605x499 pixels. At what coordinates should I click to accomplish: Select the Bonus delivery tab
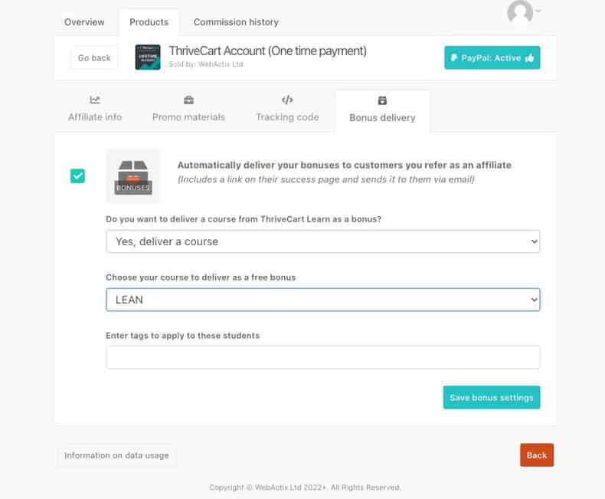(x=382, y=110)
